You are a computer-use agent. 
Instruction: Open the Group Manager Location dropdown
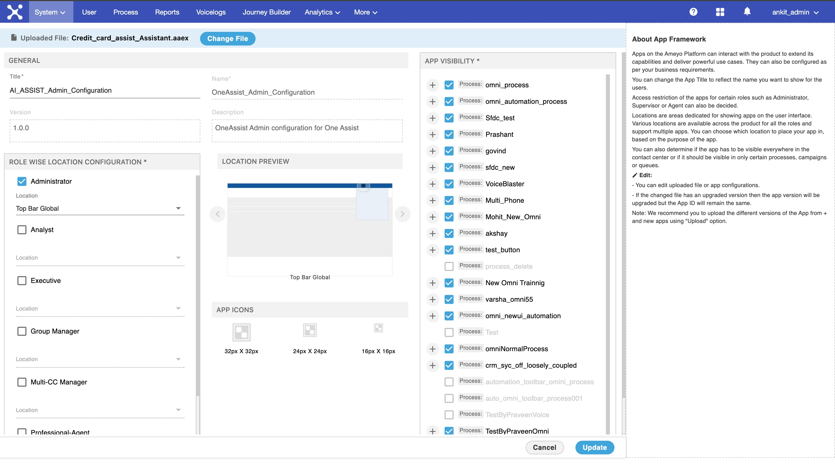(100, 359)
